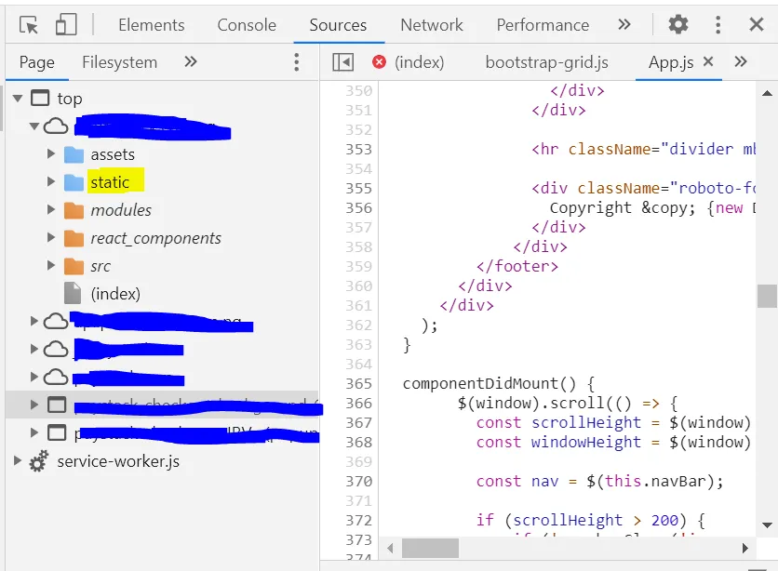Expand the modules folder arrow
Screen dimensions: 778x571
(x=50, y=209)
